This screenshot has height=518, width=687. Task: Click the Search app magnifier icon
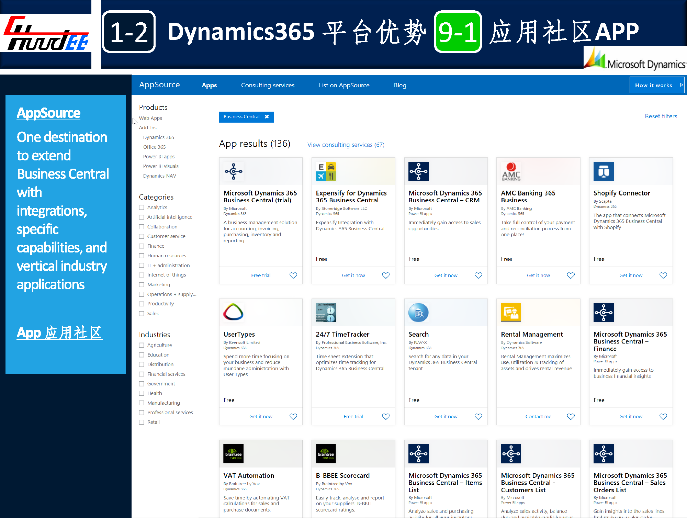click(x=418, y=313)
